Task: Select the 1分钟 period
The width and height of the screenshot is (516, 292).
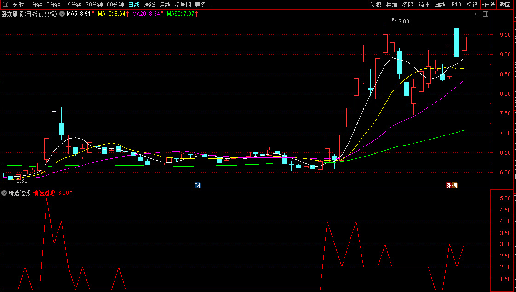Action: [35, 5]
